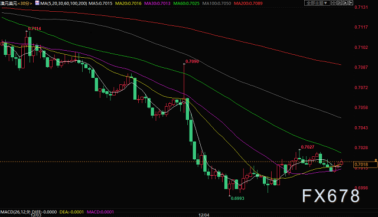Click the 12/04 date on time axis
Viewport: 378px width, 217px height.
click(x=204, y=215)
